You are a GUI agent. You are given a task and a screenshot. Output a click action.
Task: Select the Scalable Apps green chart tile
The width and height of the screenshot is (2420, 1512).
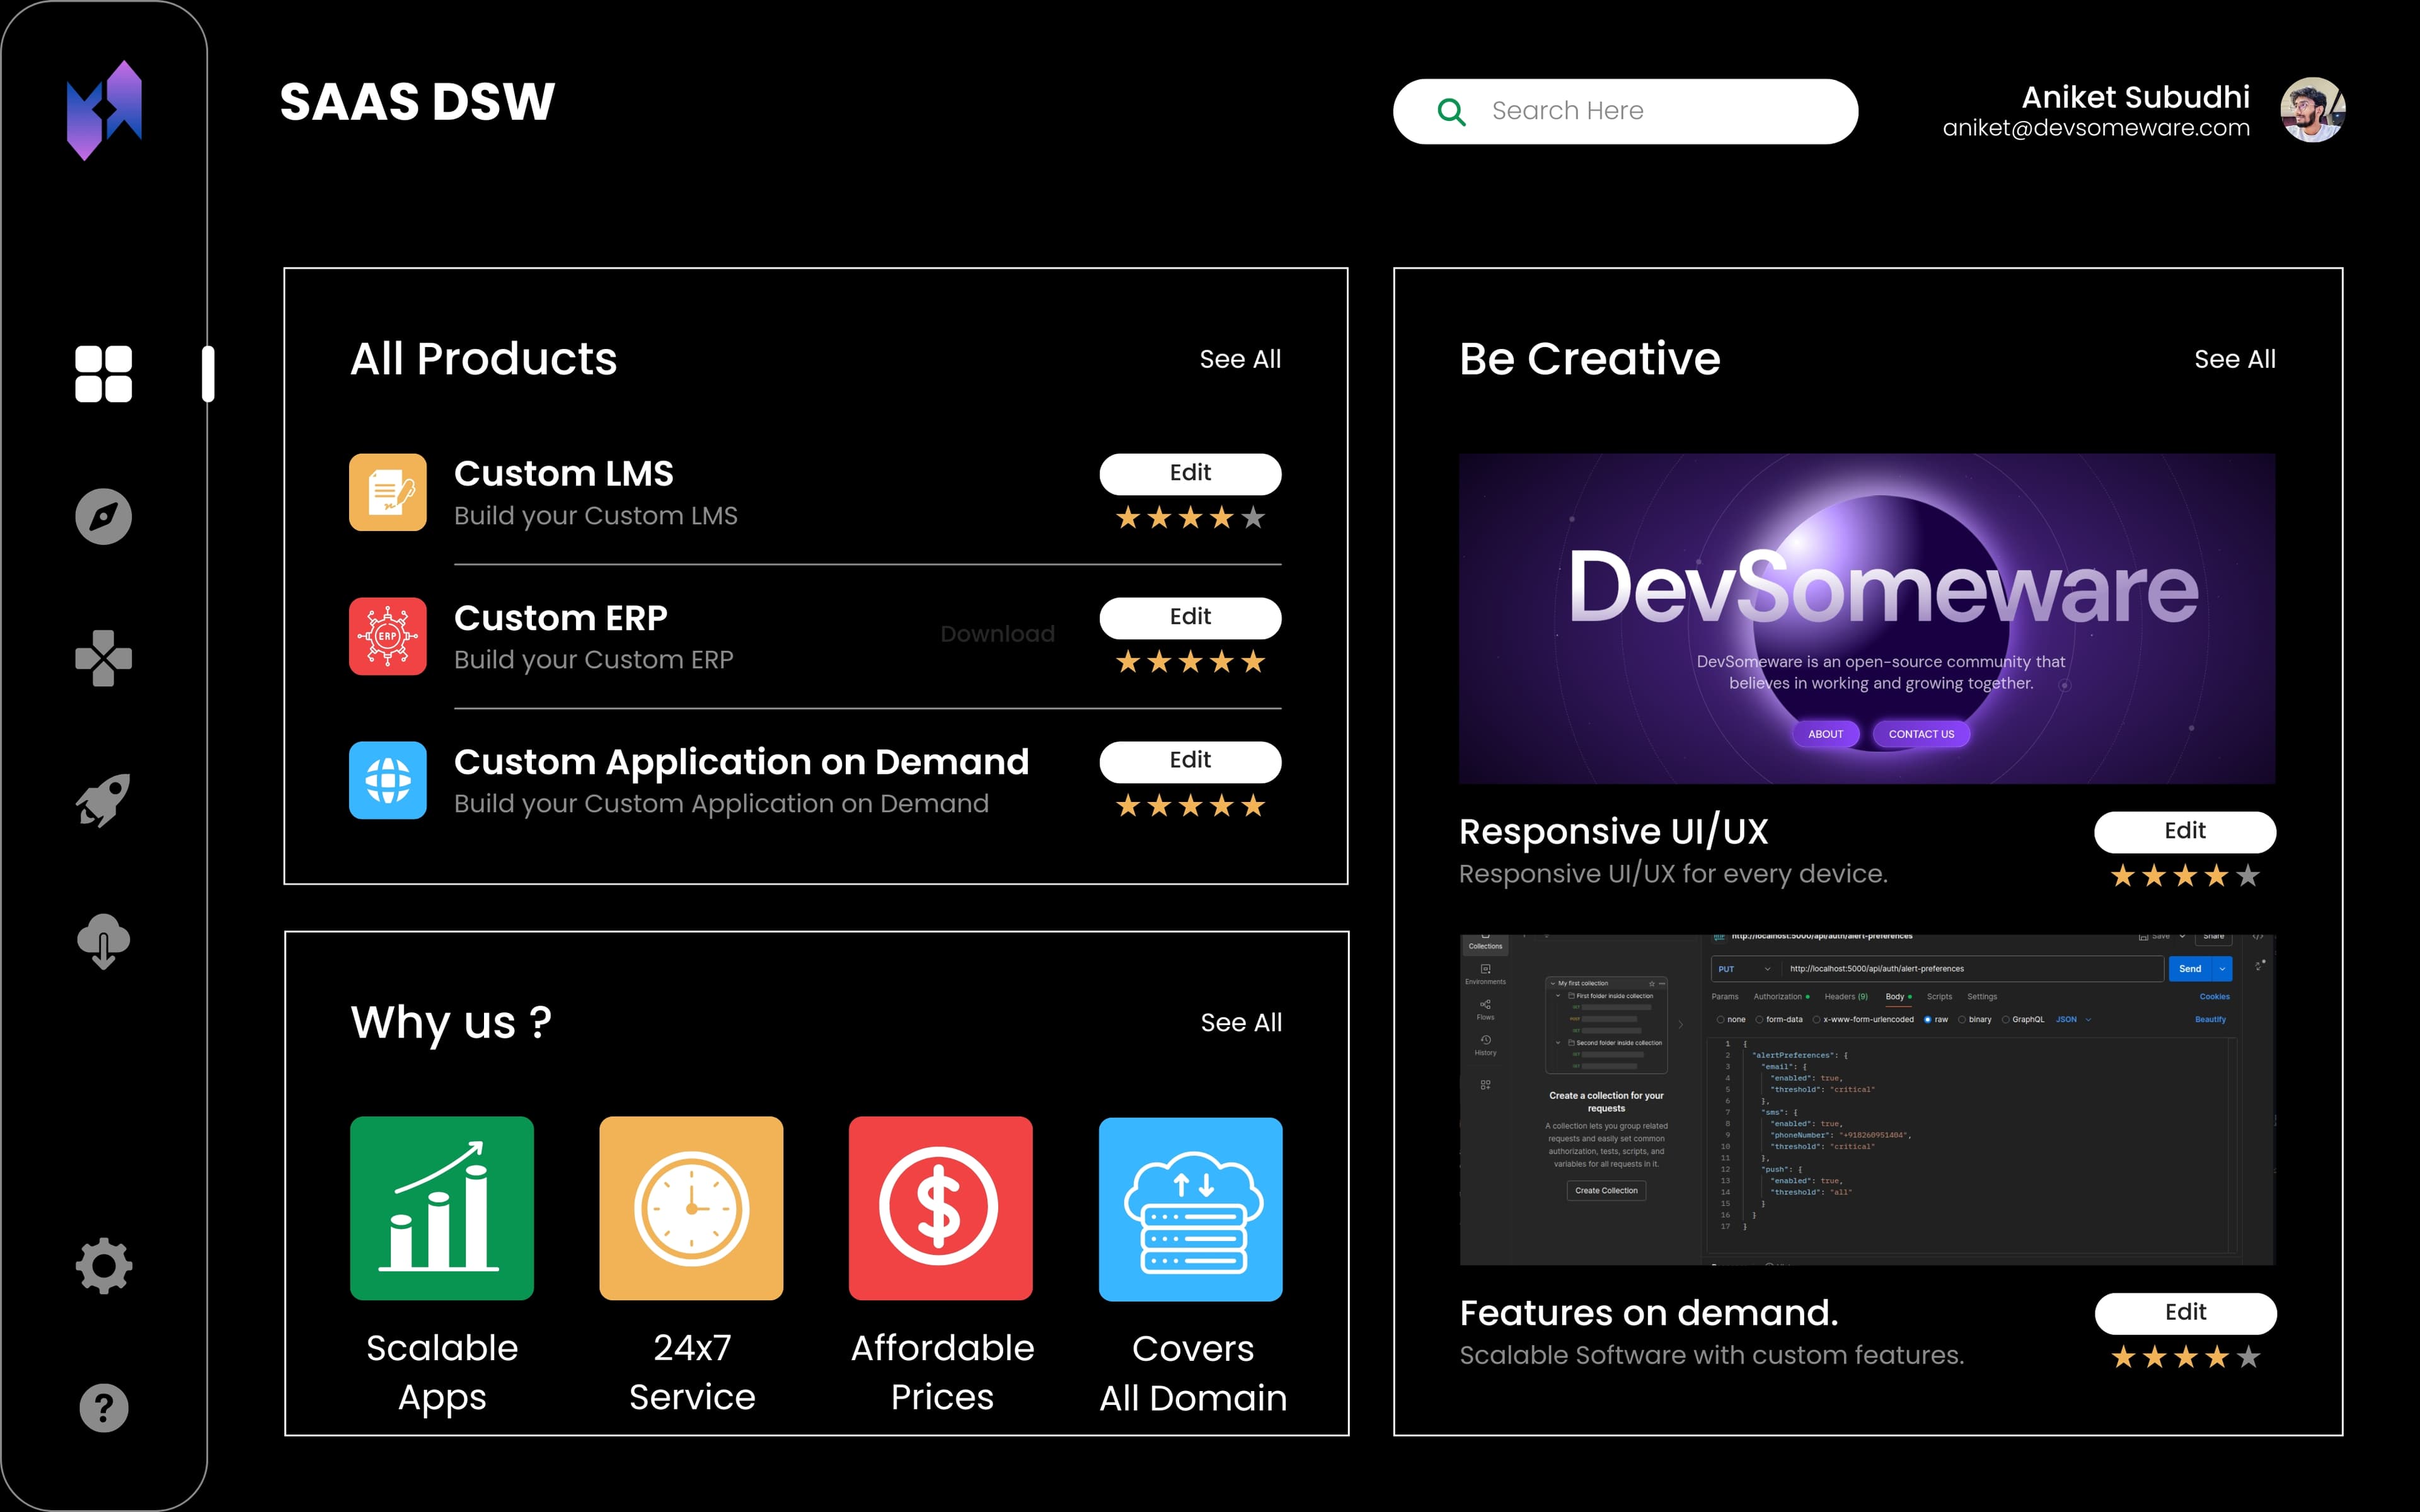(442, 1208)
